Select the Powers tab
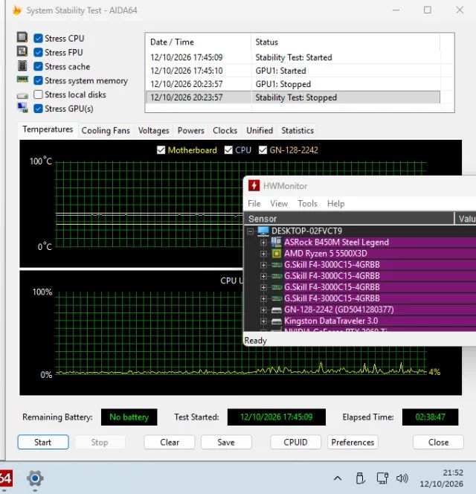 coord(191,130)
